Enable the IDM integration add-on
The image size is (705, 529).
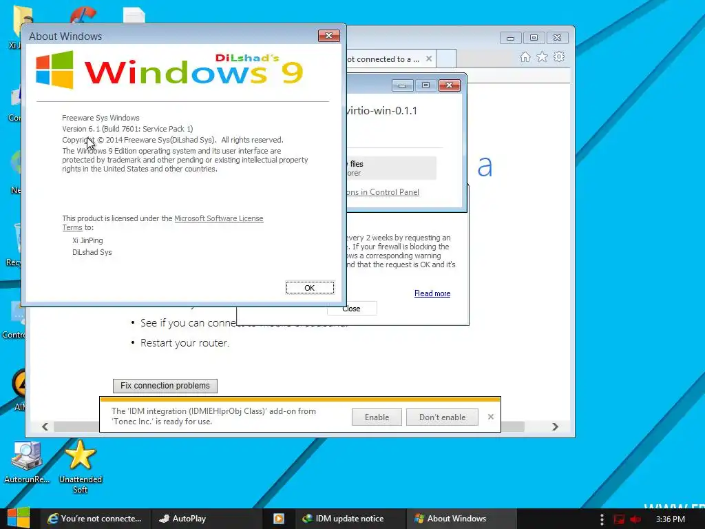[377, 417]
